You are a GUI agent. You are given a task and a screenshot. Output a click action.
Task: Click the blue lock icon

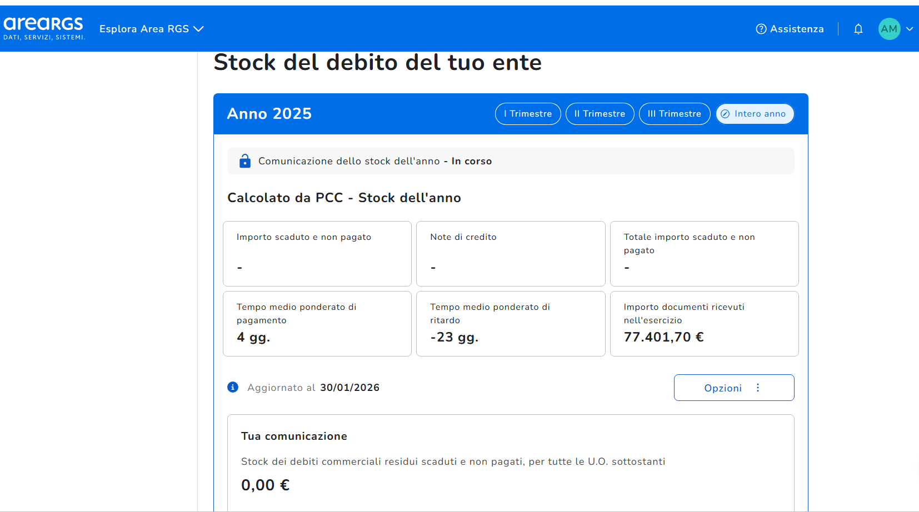pos(244,161)
